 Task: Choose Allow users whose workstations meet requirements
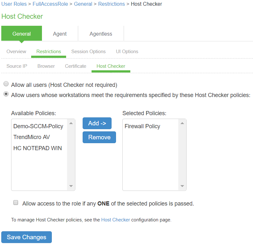click(x=6, y=94)
